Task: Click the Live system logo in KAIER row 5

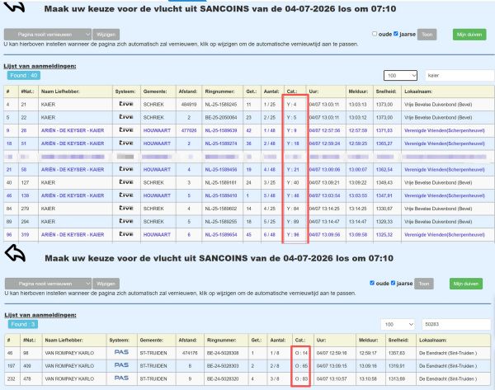Action: [x=126, y=117]
